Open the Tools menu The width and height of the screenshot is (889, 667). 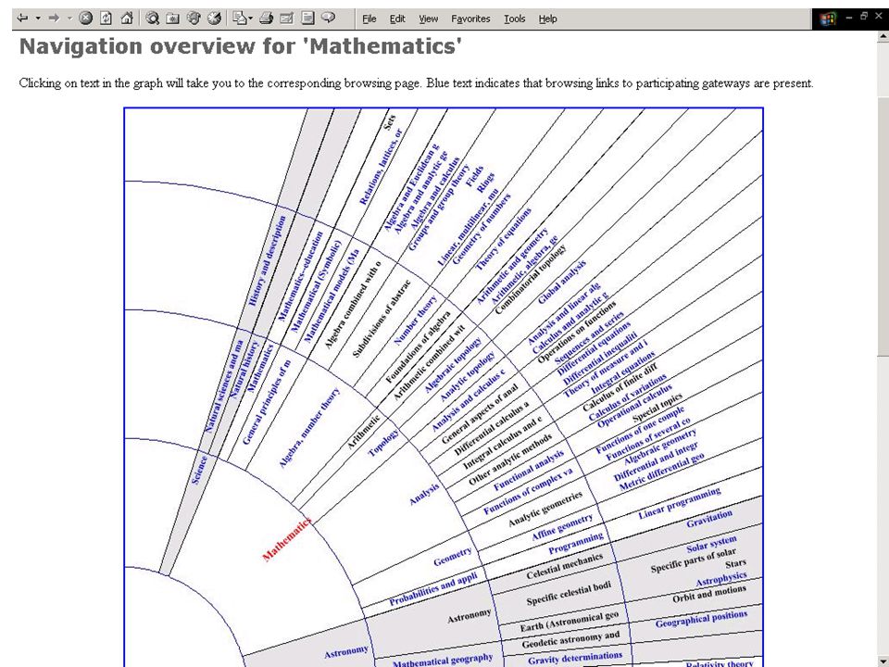pos(514,19)
